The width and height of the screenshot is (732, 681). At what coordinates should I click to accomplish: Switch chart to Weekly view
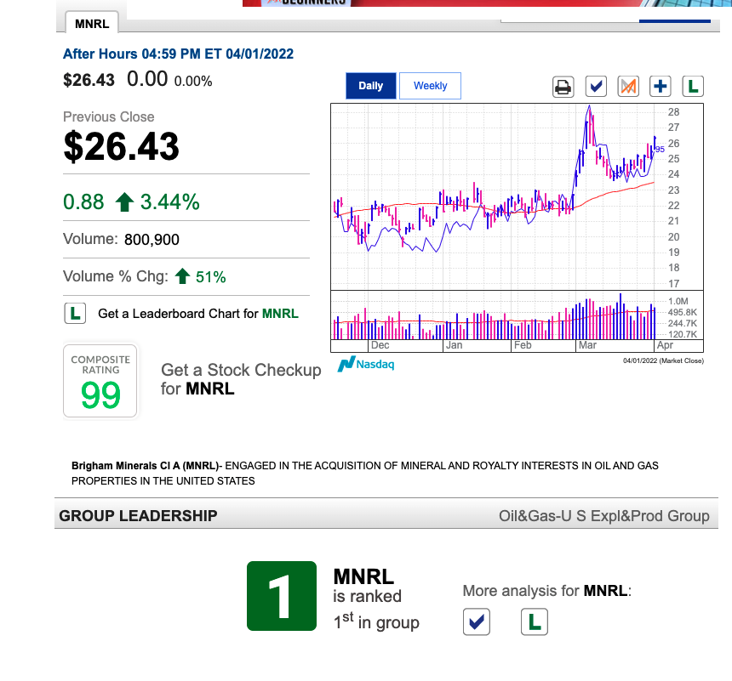tap(431, 86)
